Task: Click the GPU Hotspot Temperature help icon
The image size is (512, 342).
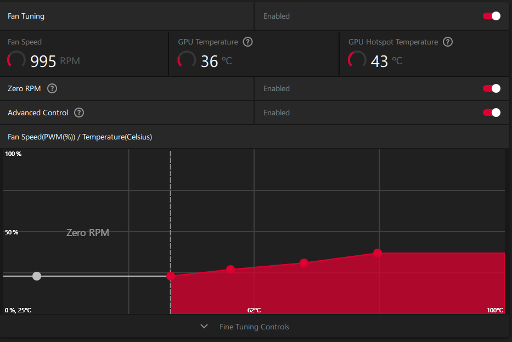Action: [448, 42]
